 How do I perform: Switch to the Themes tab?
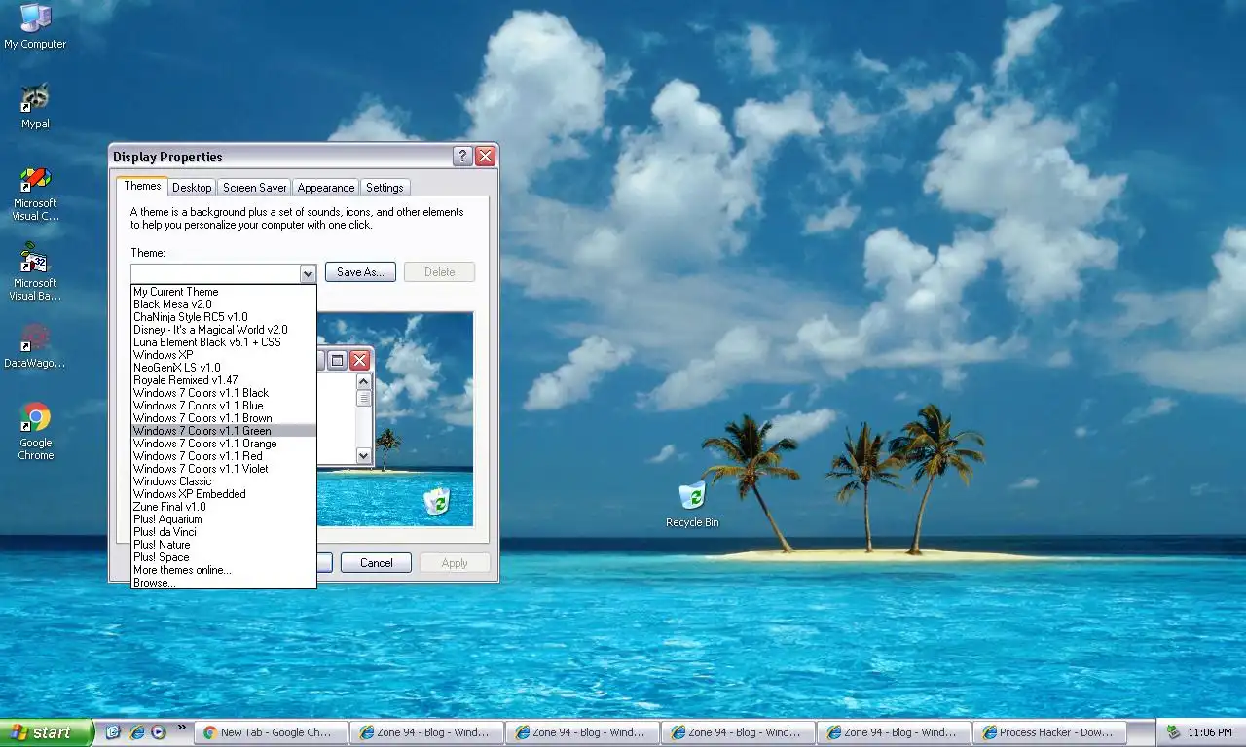(x=142, y=186)
